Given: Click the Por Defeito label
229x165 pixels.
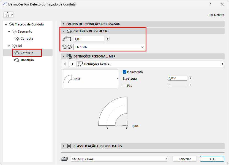Looking at the screenshot, I should [x=216, y=15].
